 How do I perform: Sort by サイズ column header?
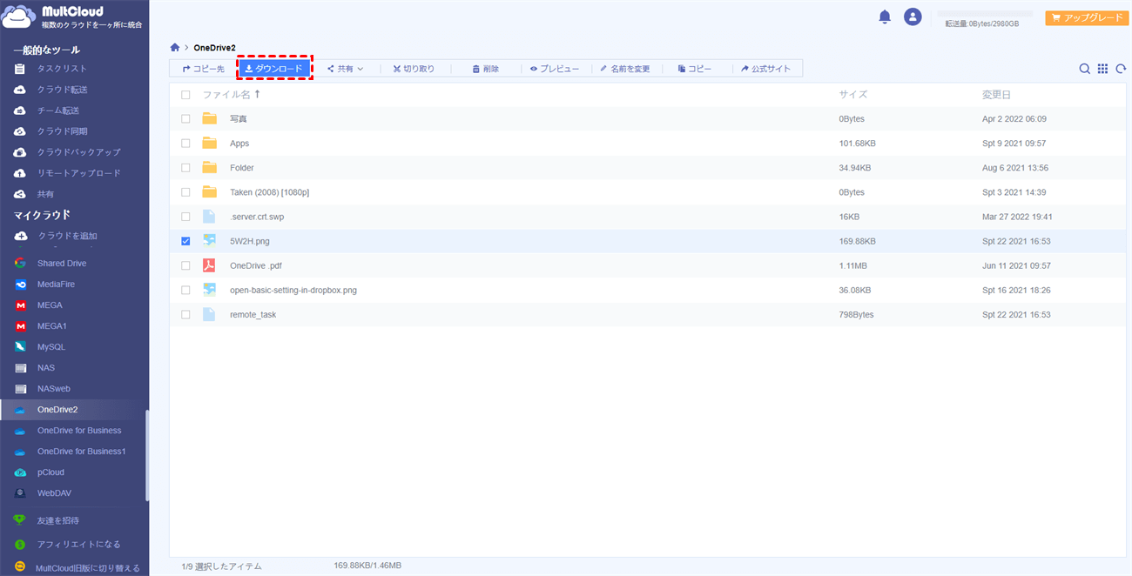point(853,94)
